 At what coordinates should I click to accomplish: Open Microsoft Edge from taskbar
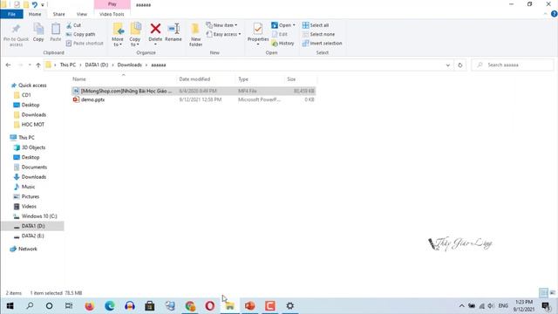click(x=110, y=306)
